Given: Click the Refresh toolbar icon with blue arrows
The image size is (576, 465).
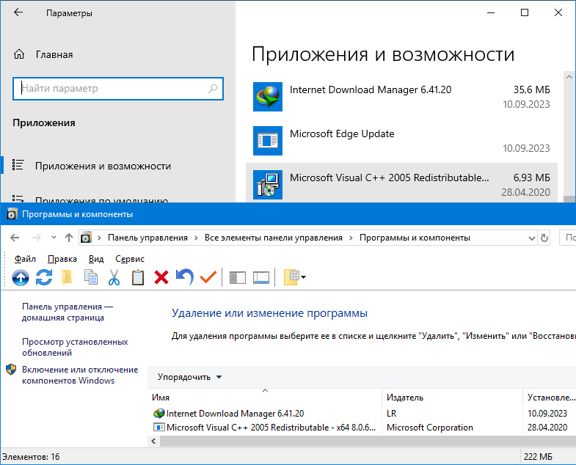Looking at the screenshot, I should click(44, 277).
